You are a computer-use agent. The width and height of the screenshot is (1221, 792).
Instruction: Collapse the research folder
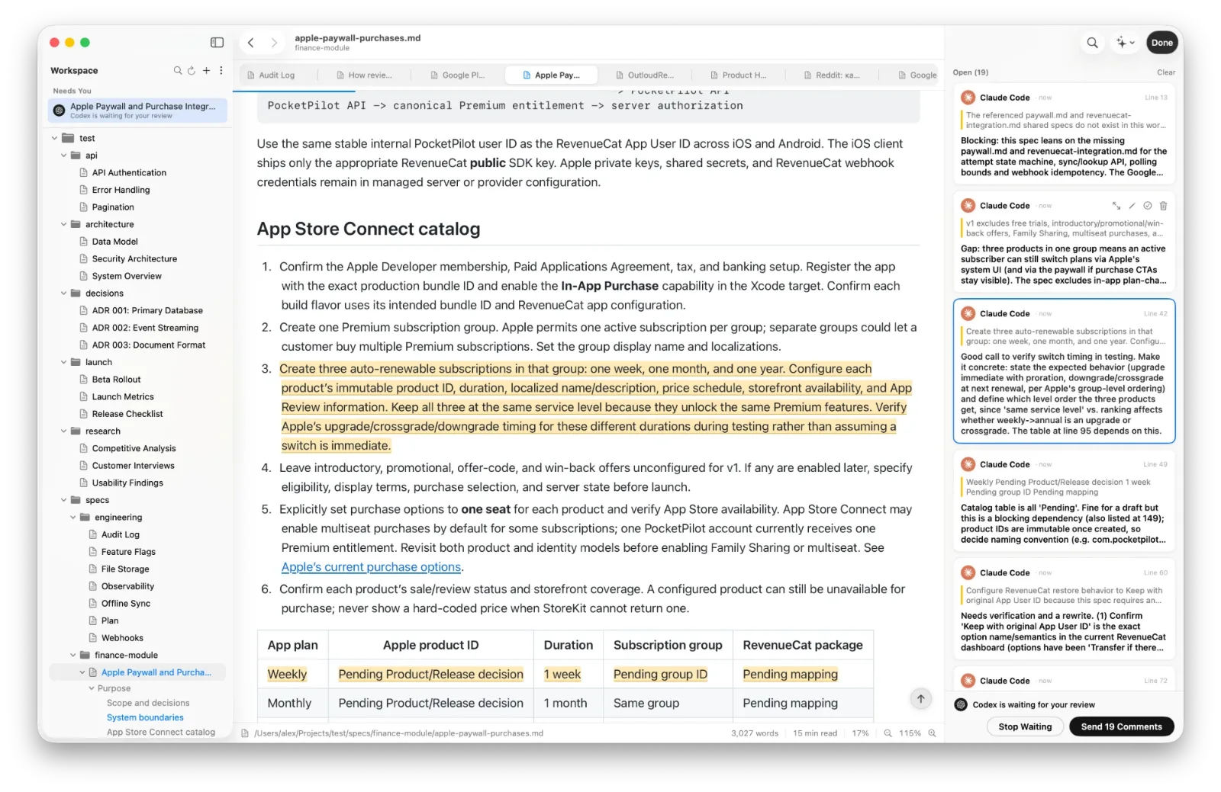tap(64, 431)
